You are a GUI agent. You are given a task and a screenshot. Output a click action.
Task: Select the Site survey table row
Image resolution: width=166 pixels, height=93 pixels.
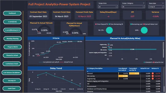coord(124,76)
